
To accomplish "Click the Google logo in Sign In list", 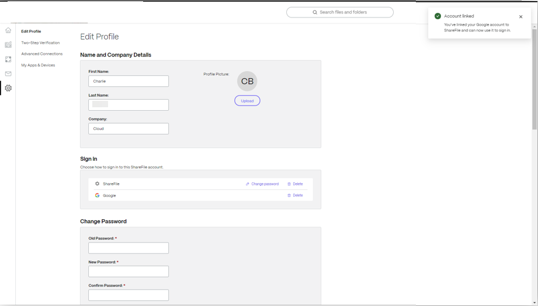I will click(98, 195).
